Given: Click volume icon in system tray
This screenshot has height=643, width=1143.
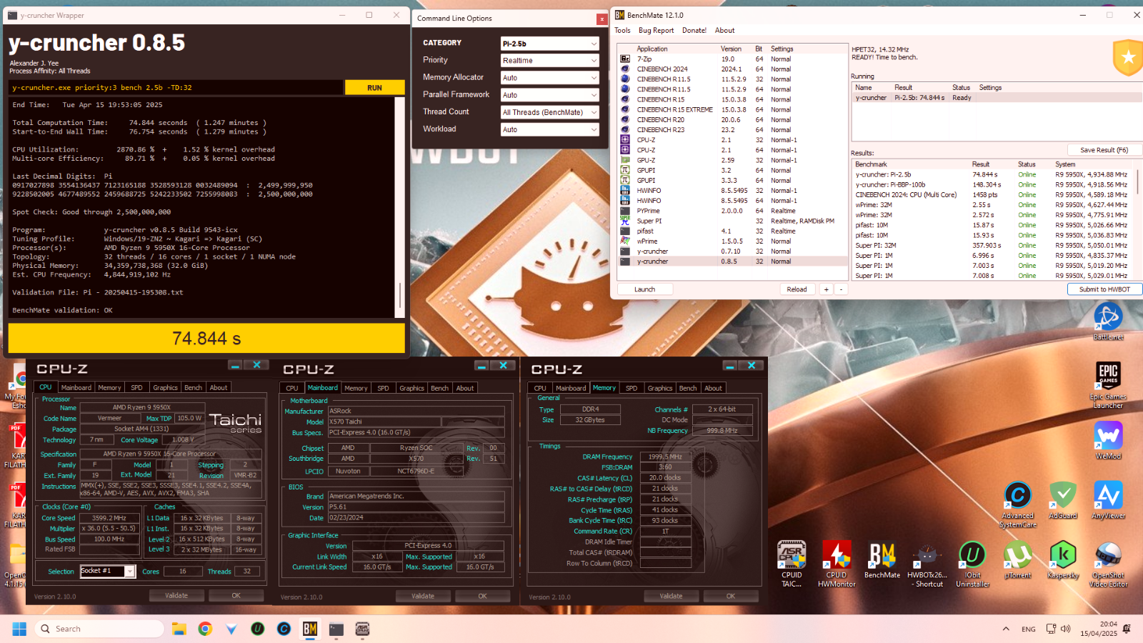Looking at the screenshot, I should pyautogui.click(x=1066, y=629).
